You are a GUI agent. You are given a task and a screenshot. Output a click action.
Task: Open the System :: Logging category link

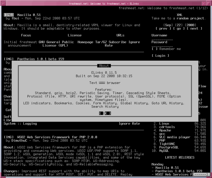pyautogui.click(x=20, y=124)
